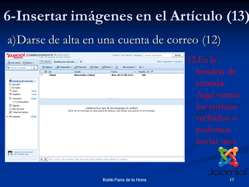Close the Bandeja de entrada tab
The height and width of the screenshot is (187, 249).
click(81, 62)
